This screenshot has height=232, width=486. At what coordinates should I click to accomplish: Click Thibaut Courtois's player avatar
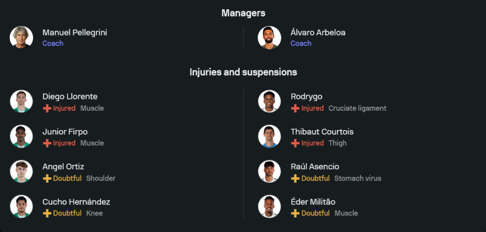269,136
